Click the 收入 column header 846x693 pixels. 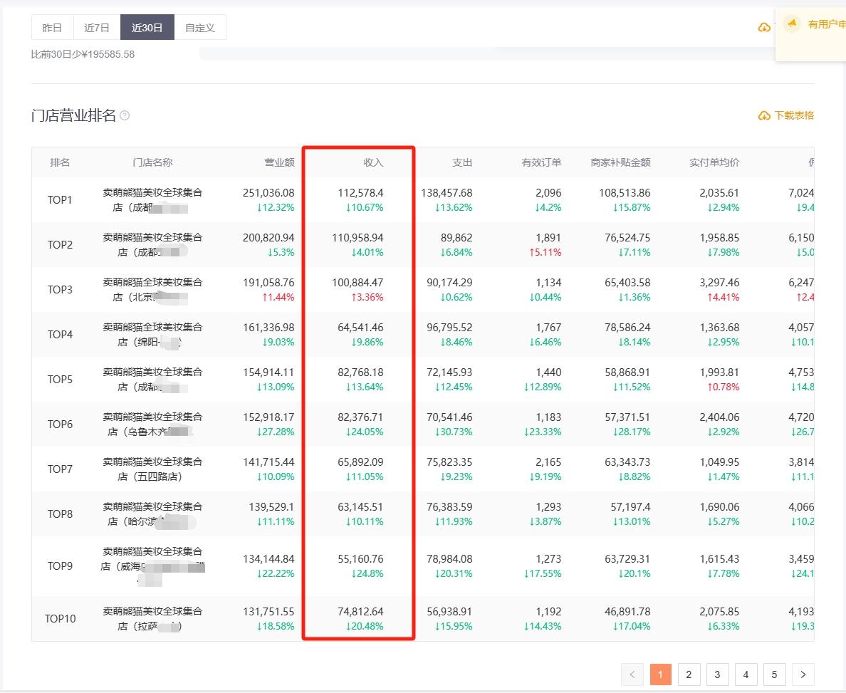[372, 162]
